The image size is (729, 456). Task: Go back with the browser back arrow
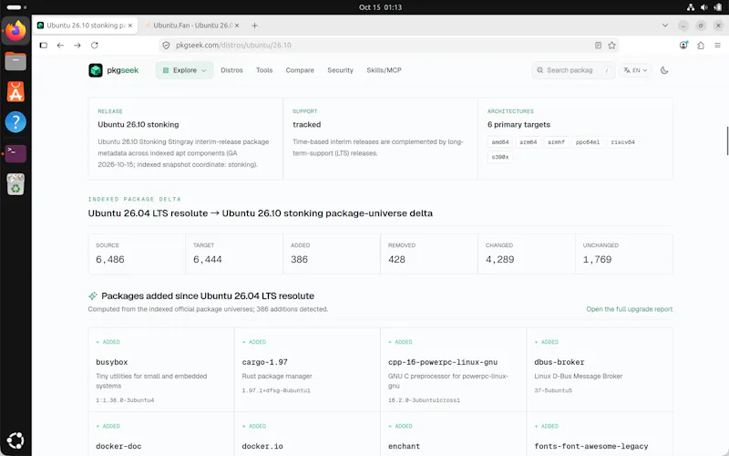pyautogui.click(x=60, y=45)
